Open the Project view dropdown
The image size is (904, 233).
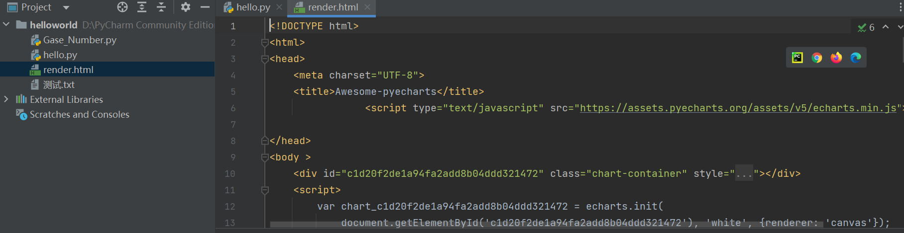[x=66, y=7]
